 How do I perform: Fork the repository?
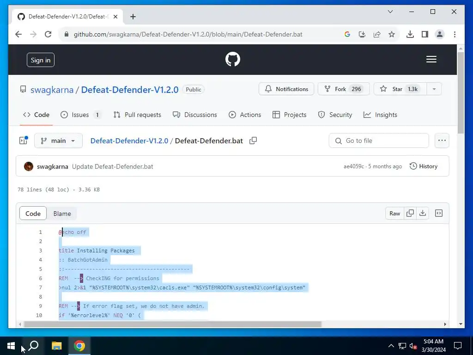344,89
